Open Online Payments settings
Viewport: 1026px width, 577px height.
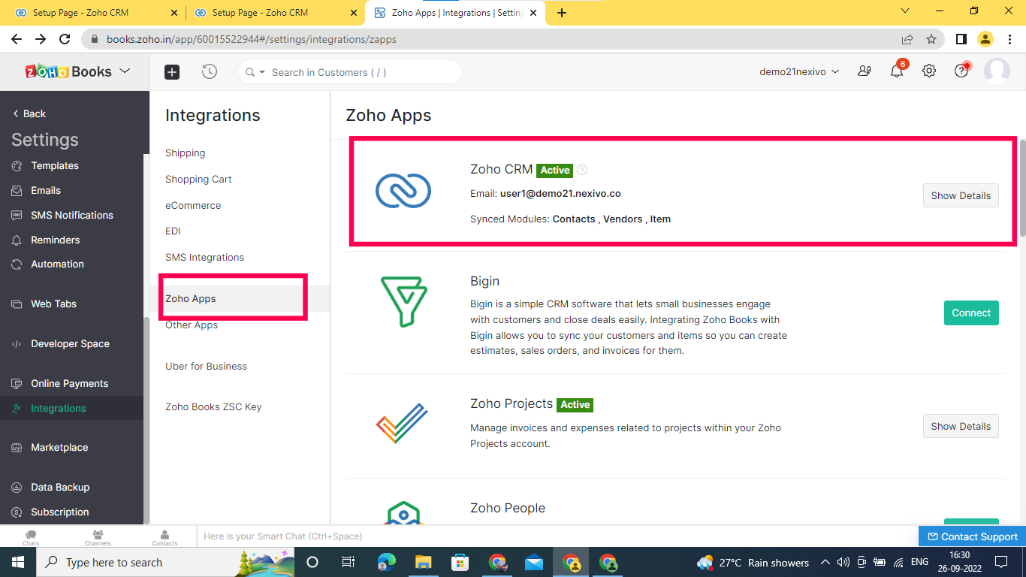tap(71, 383)
